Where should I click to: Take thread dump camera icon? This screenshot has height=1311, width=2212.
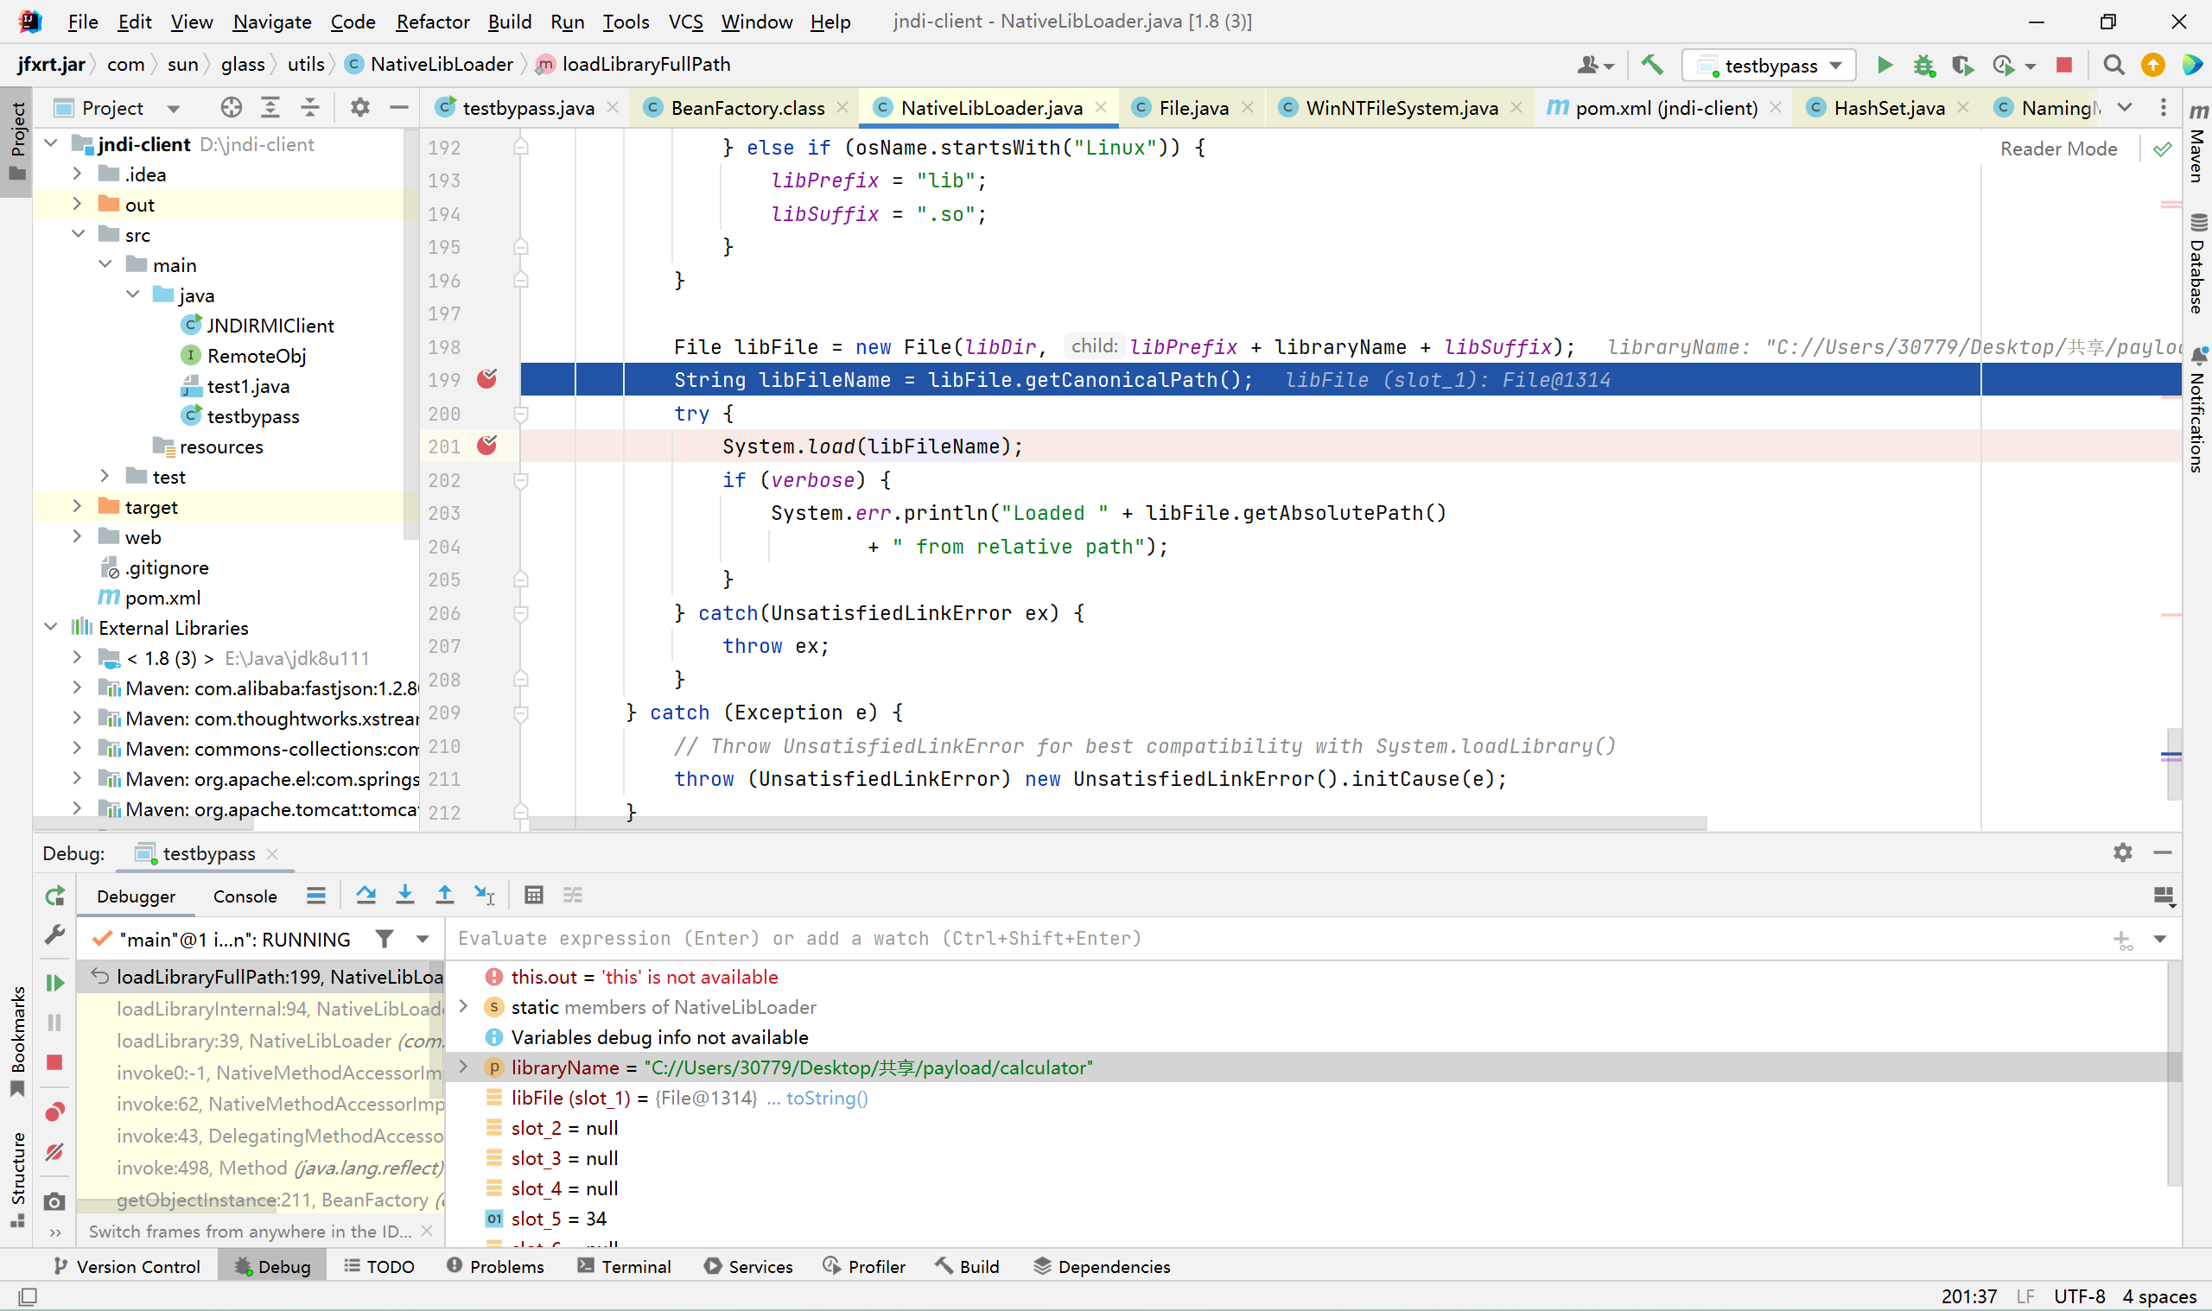54,1201
